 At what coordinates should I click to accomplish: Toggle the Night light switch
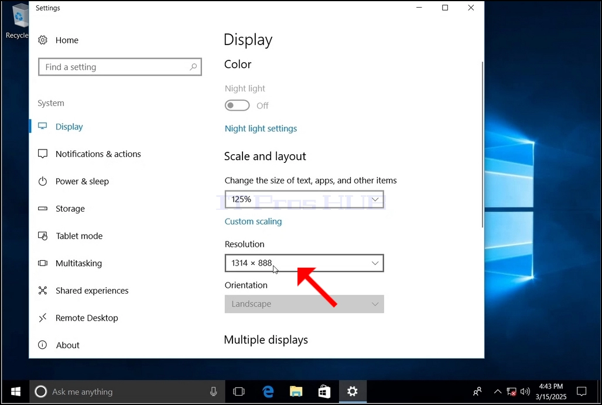pos(237,105)
